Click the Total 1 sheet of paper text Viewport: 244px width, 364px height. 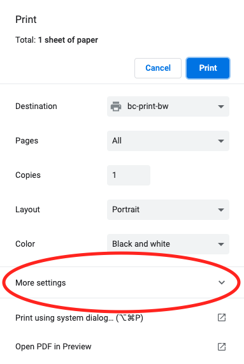[x=57, y=40]
